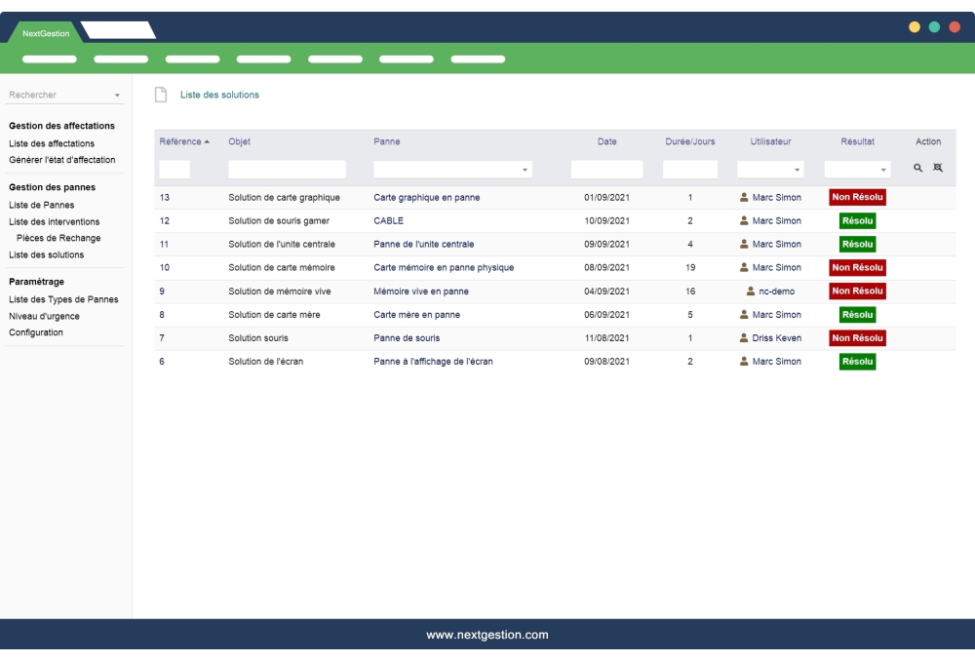Open the Utilisateur filter dropdown
This screenshot has height=662, width=975.
(798, 168)
